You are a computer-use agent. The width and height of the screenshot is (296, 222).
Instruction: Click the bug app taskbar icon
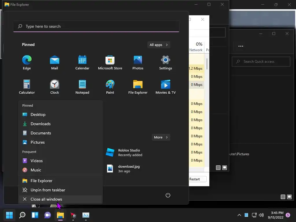click(x=73, y=215)
